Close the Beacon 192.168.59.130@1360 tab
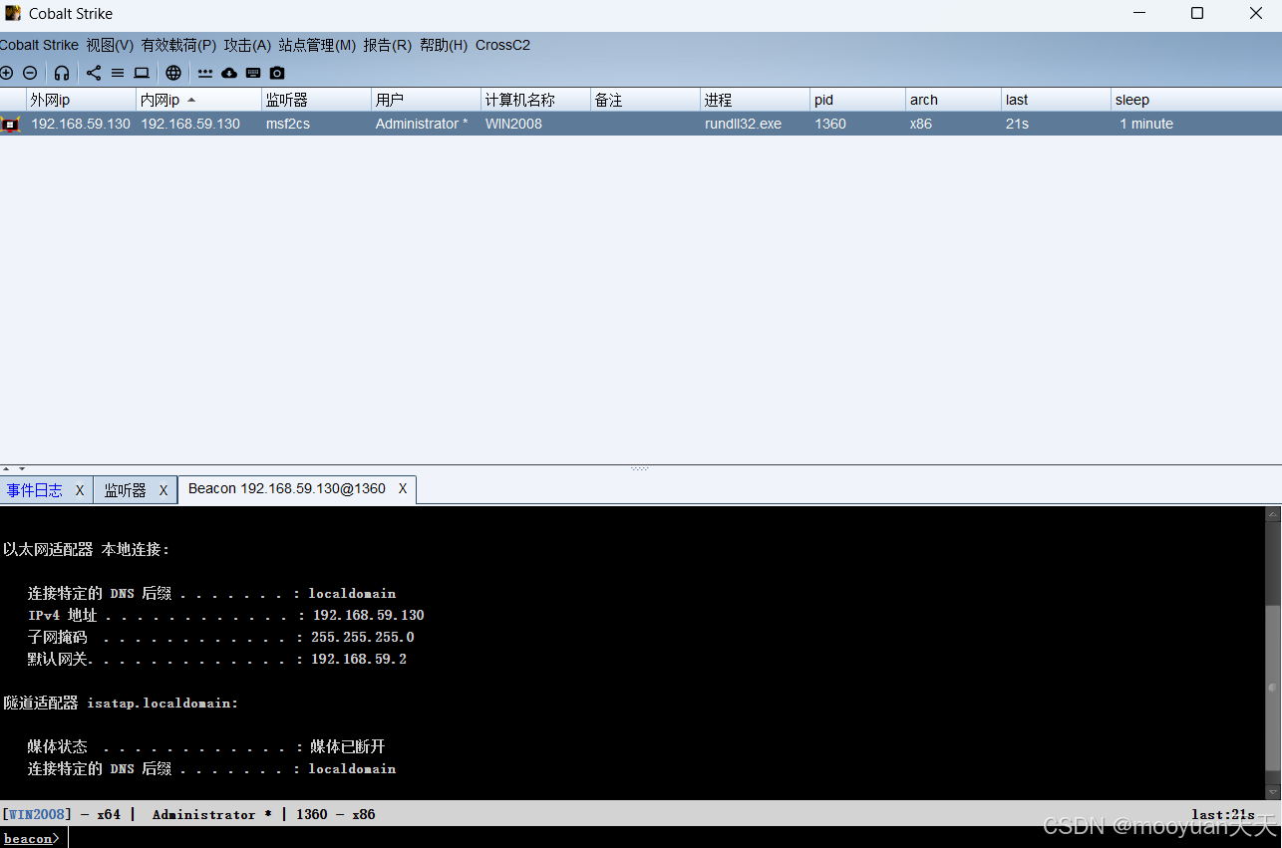 403,489
